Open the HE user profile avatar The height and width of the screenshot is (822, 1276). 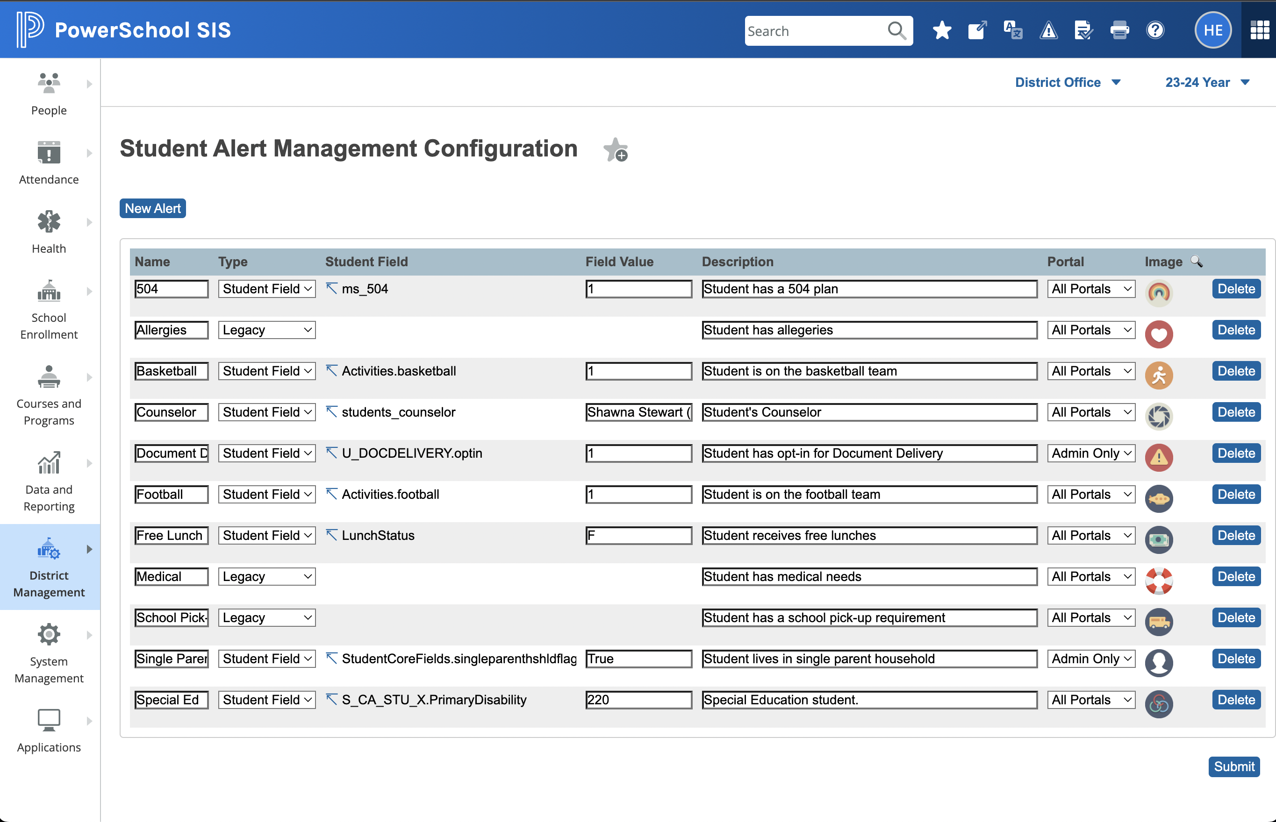(1213, 30)
